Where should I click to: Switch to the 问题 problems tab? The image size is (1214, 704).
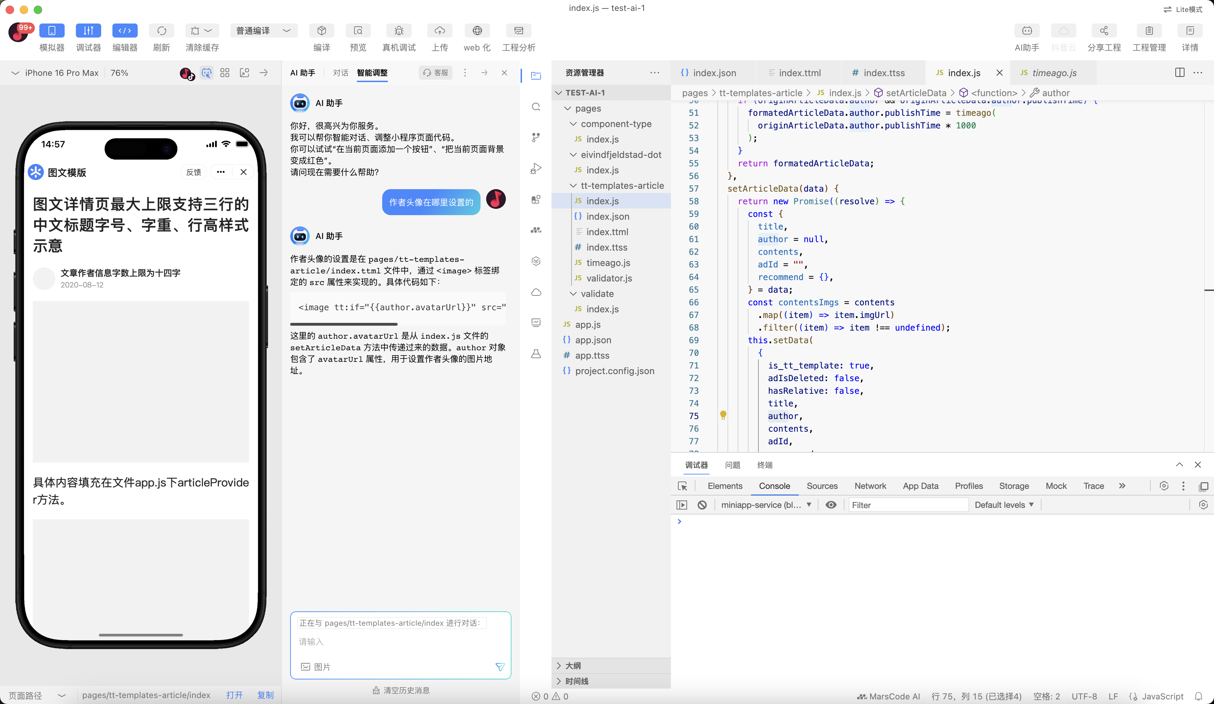coord(732,465)
